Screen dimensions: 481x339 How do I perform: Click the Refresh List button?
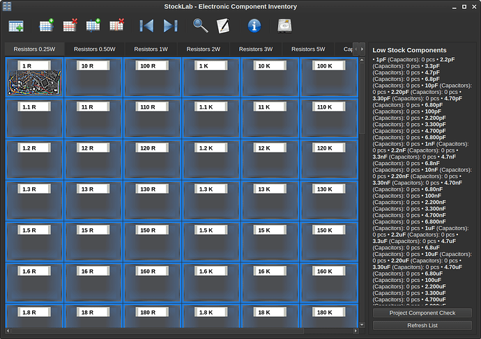click(422, 325)
